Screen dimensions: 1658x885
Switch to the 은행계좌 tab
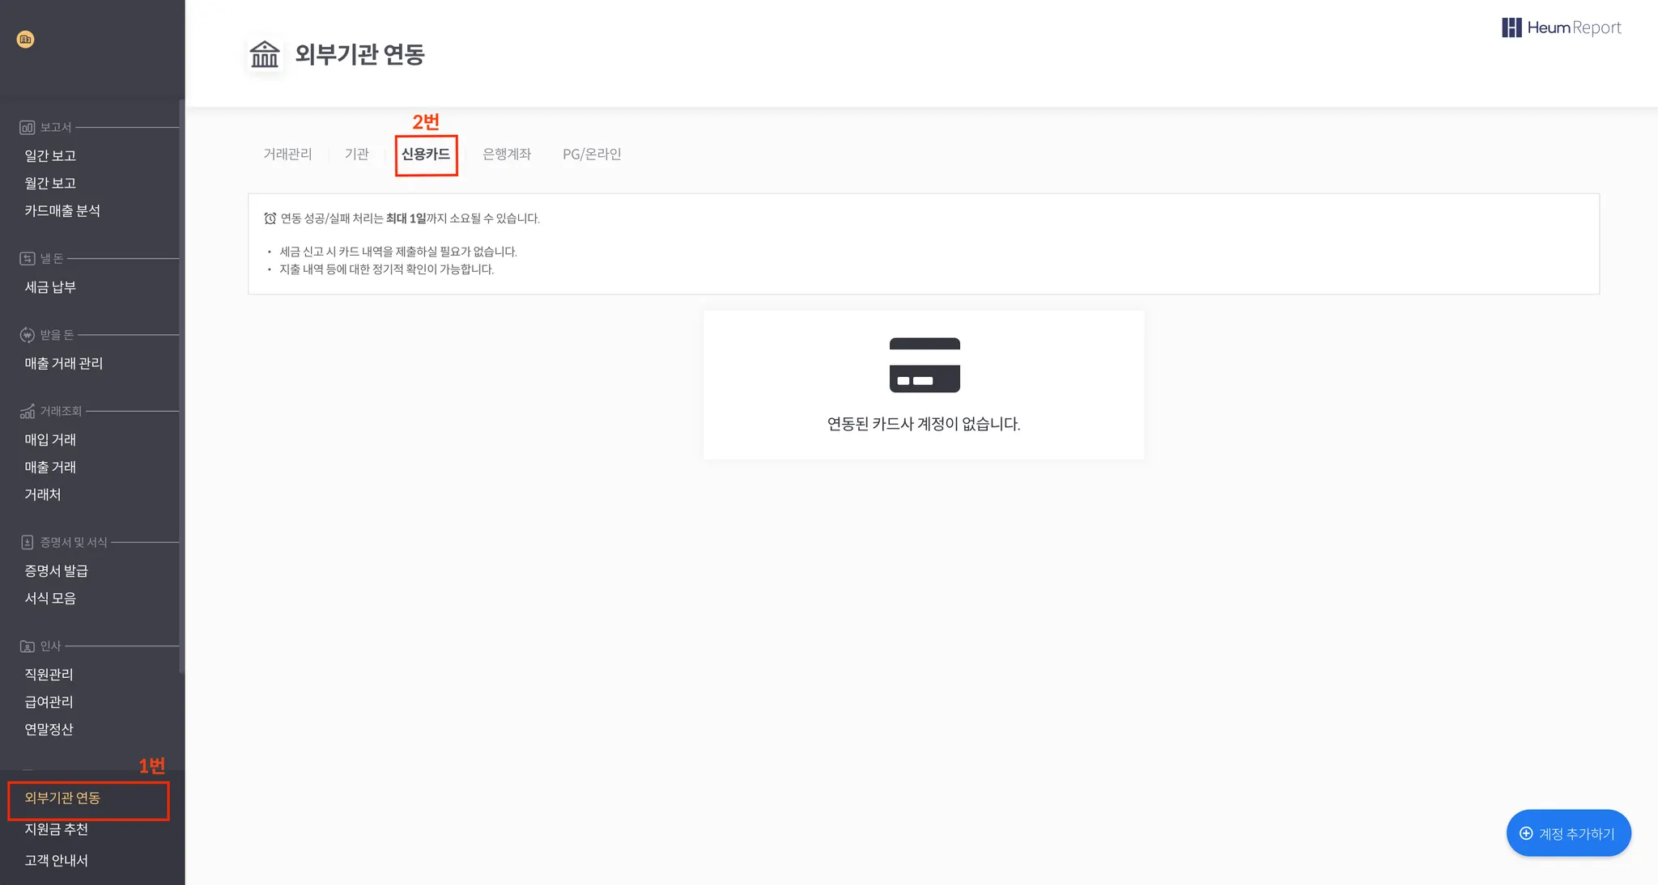coord(507,154)
